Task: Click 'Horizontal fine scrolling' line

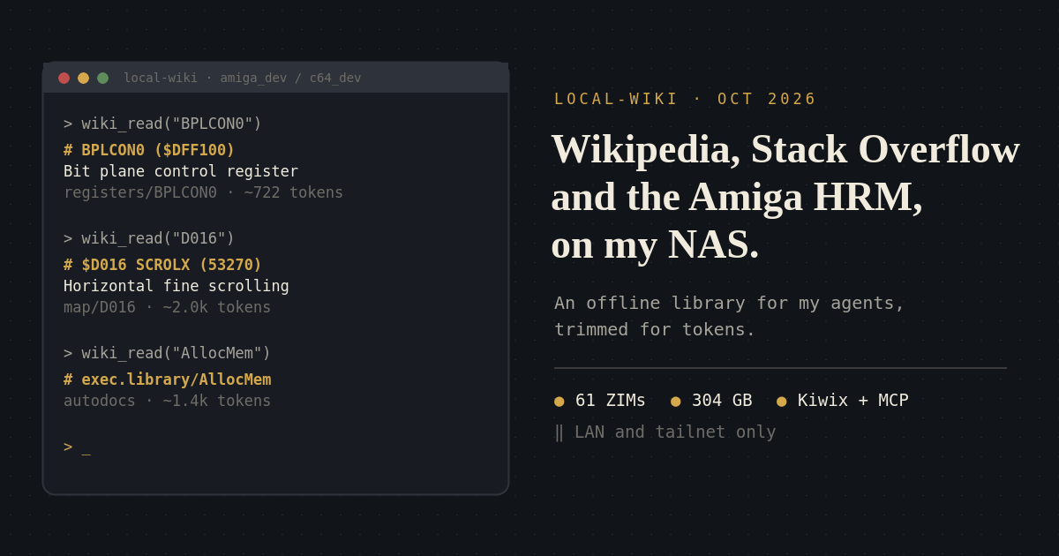Action: (x=176, y=286)
